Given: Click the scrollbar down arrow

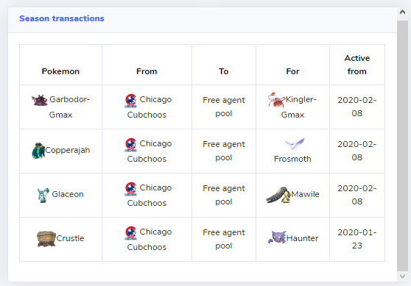Looking at the screenshot, I should pyautogui.click(x=402, y=276).
